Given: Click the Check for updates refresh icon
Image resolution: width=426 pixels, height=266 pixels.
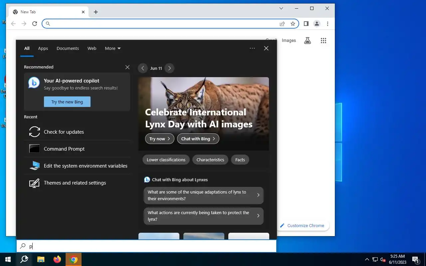Looking at the screenshot, I should tap(35, 132).
